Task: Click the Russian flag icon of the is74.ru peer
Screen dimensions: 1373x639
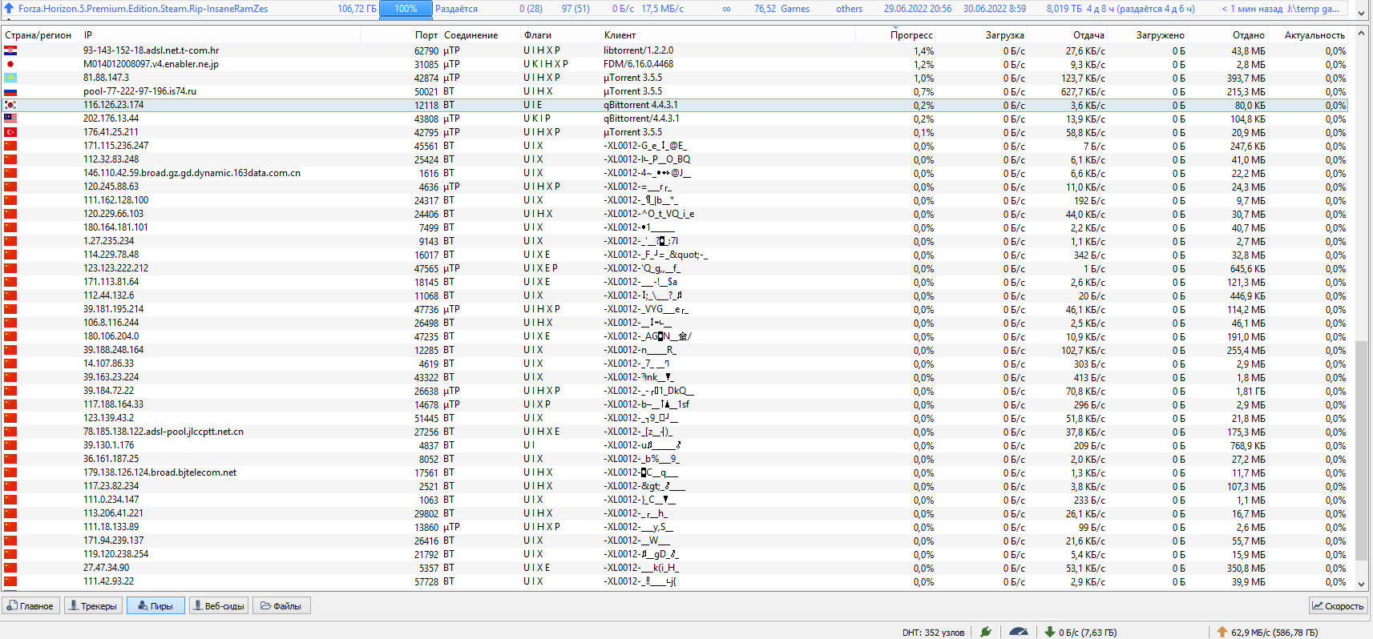Action: coord(10,91)
